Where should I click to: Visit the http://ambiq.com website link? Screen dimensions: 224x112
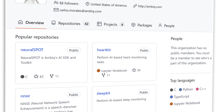click(150, 6)
